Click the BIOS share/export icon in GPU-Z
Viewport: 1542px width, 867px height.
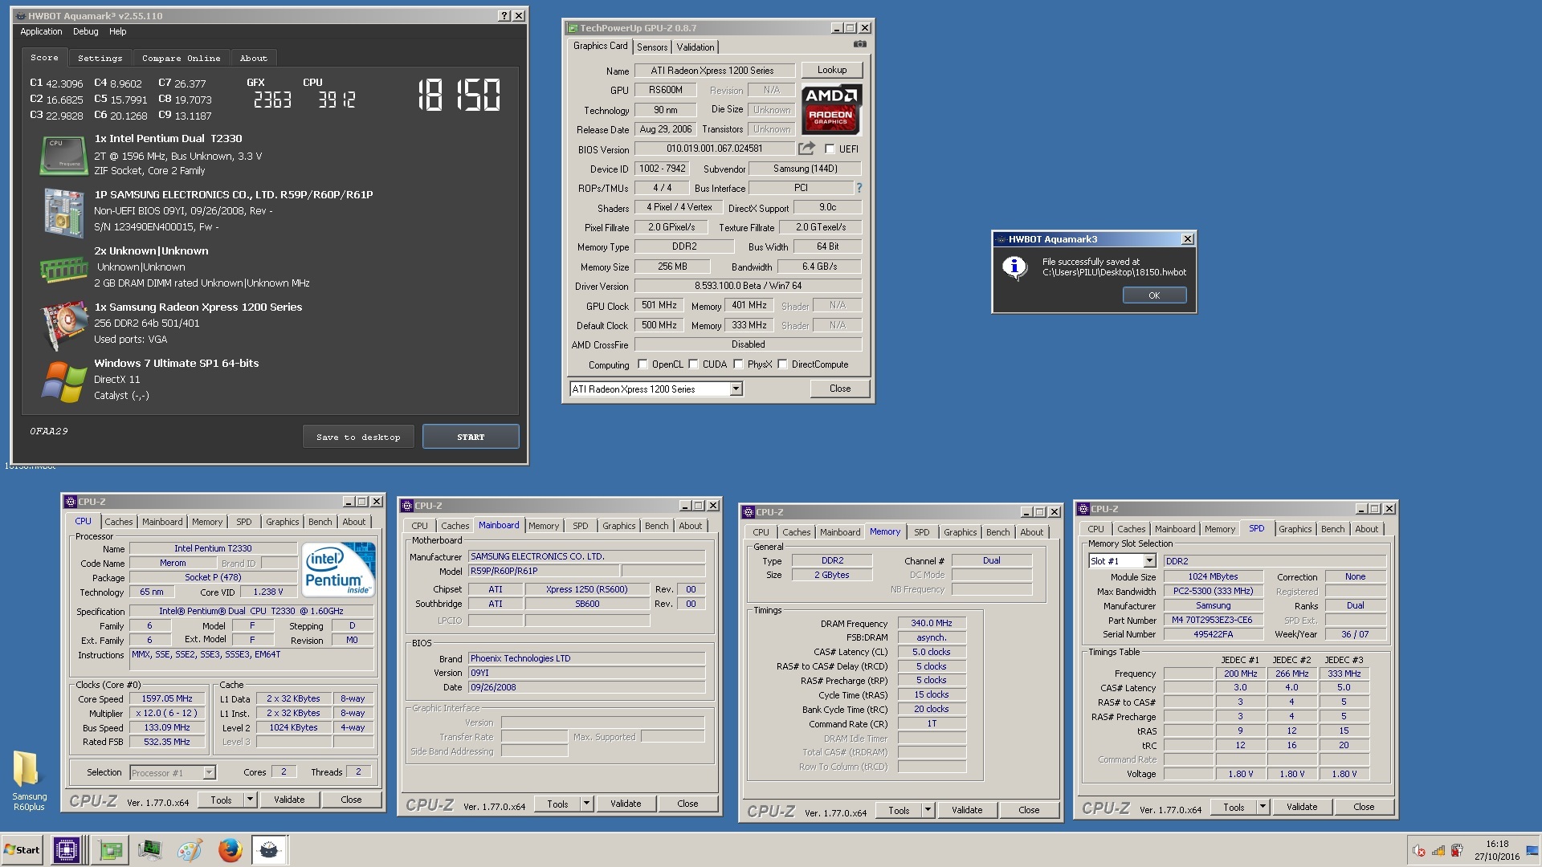[806, 149]
